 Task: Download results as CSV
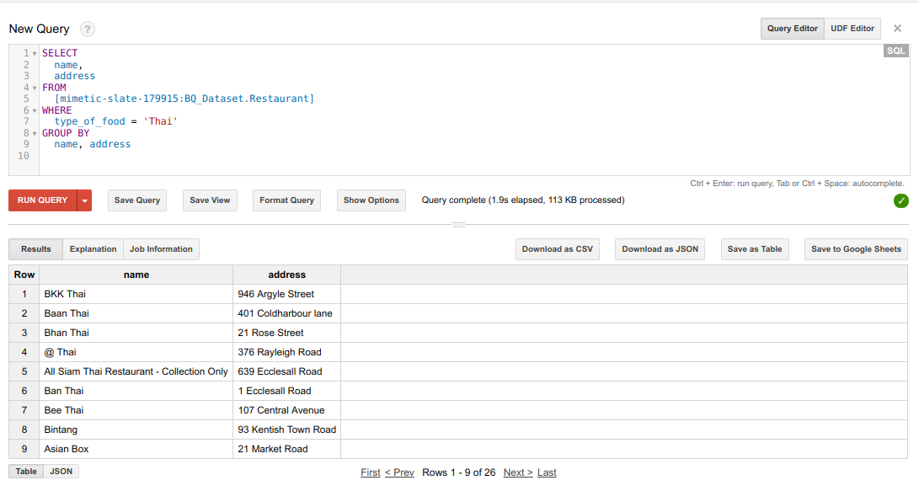click(557, 249)
